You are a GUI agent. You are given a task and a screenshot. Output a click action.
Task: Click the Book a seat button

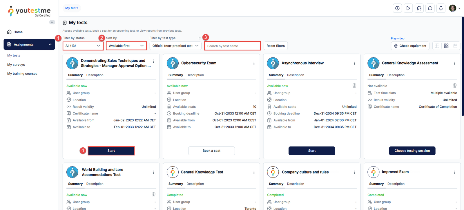coord(211,151)
